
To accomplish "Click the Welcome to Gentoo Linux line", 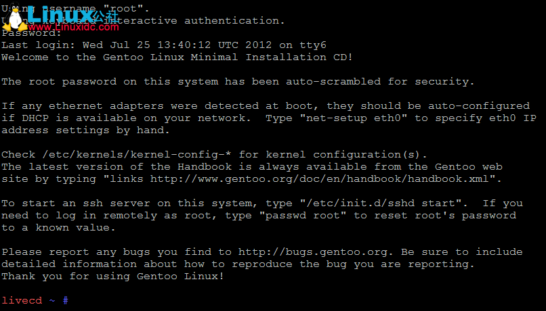I will [177, 57].
